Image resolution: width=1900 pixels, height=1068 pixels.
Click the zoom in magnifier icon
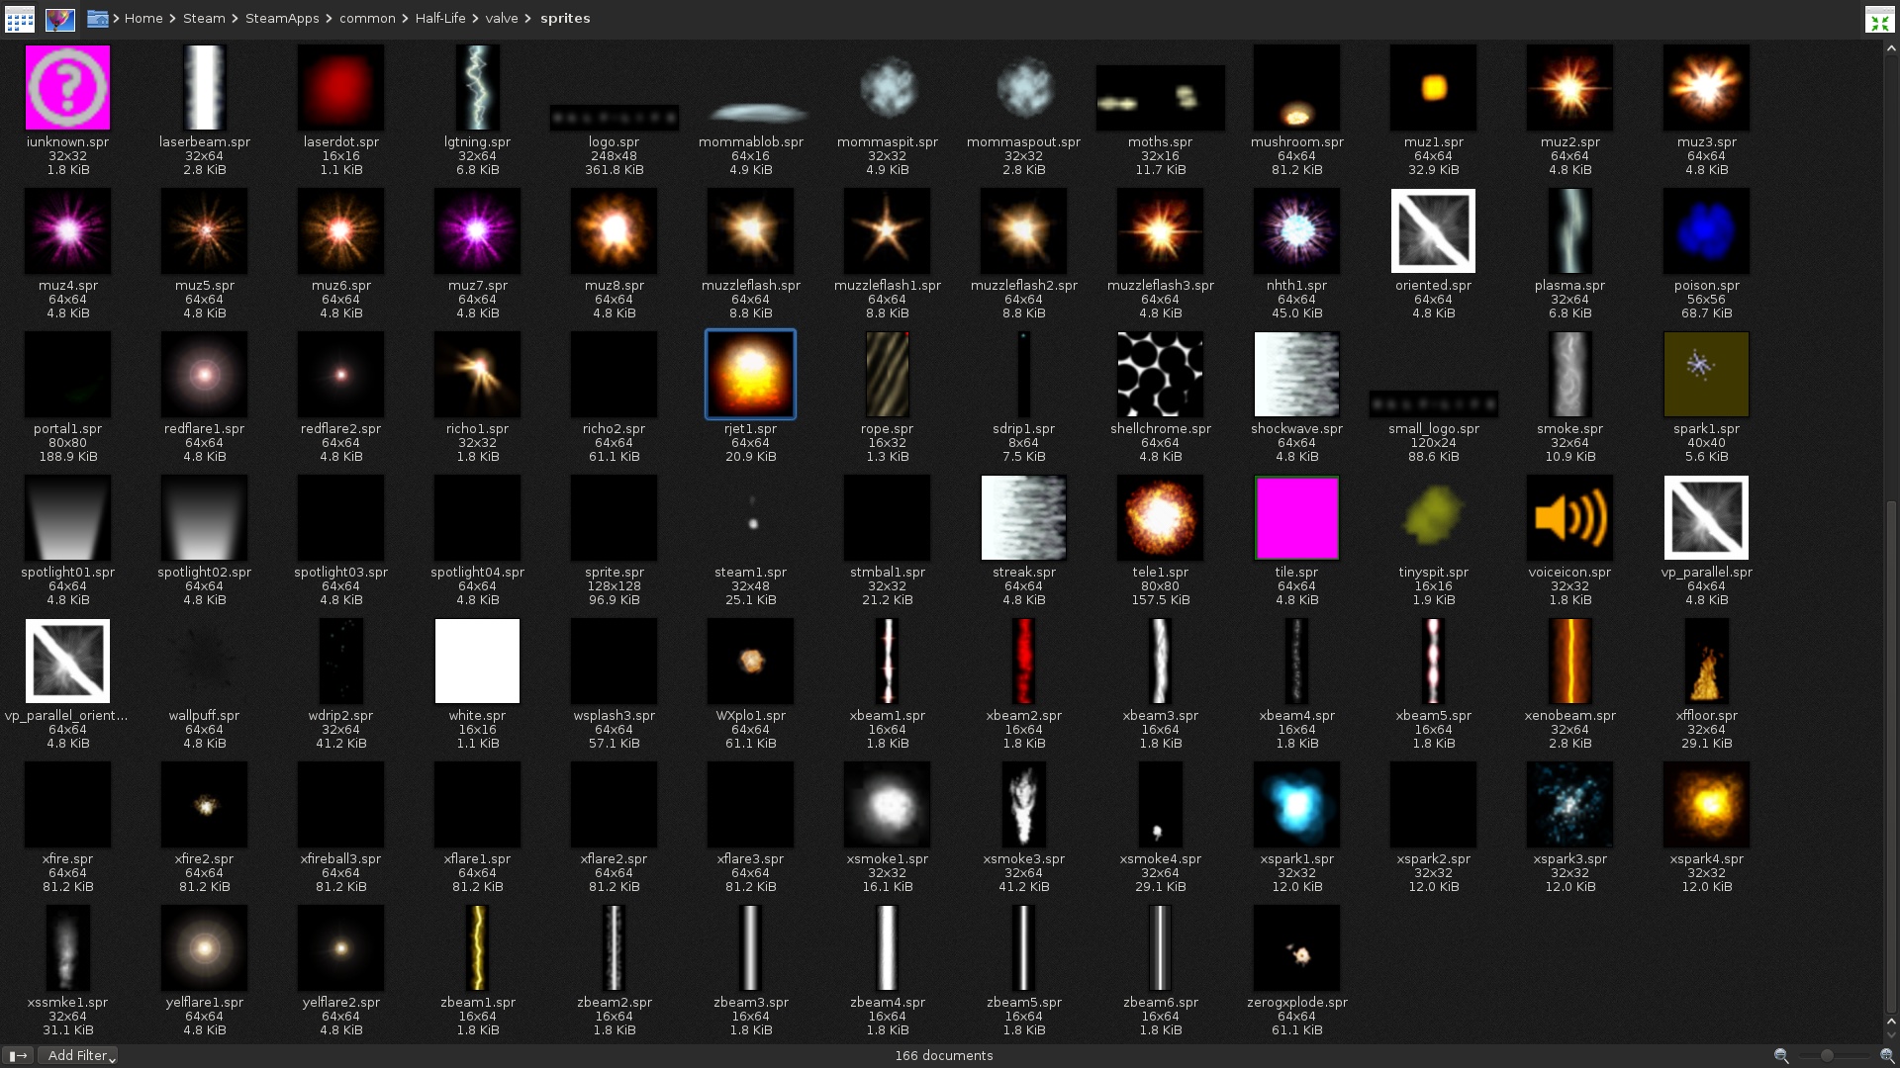1887,1056
